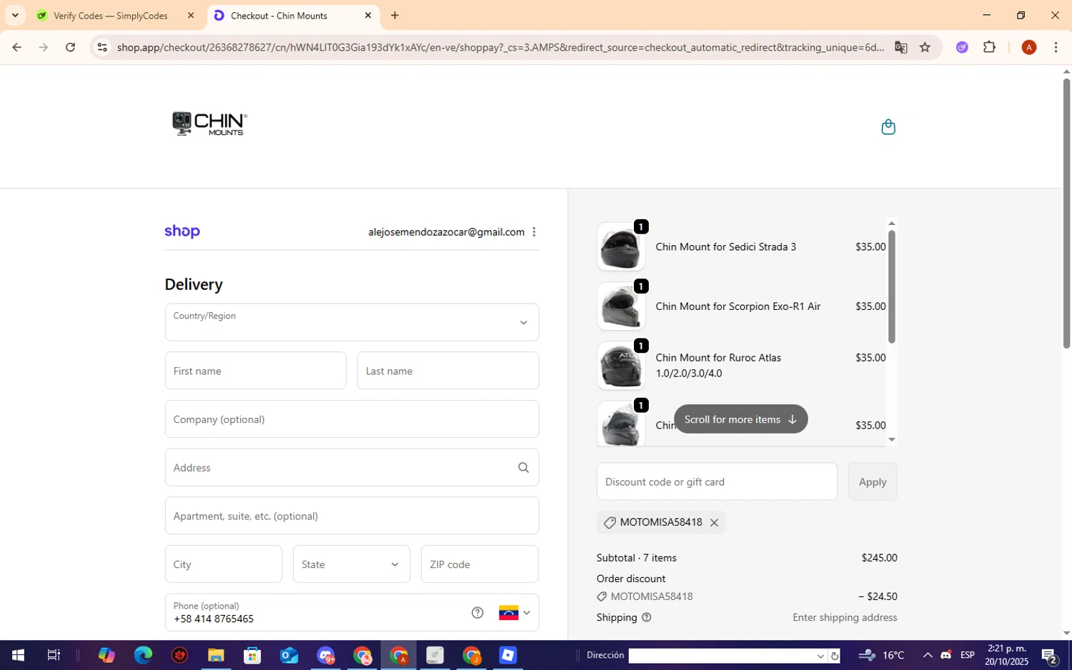Screen dimensions: 1072x670
Task: Click the taskbar Dirección address dropdown arrow
Action: [x=820, y=656]
